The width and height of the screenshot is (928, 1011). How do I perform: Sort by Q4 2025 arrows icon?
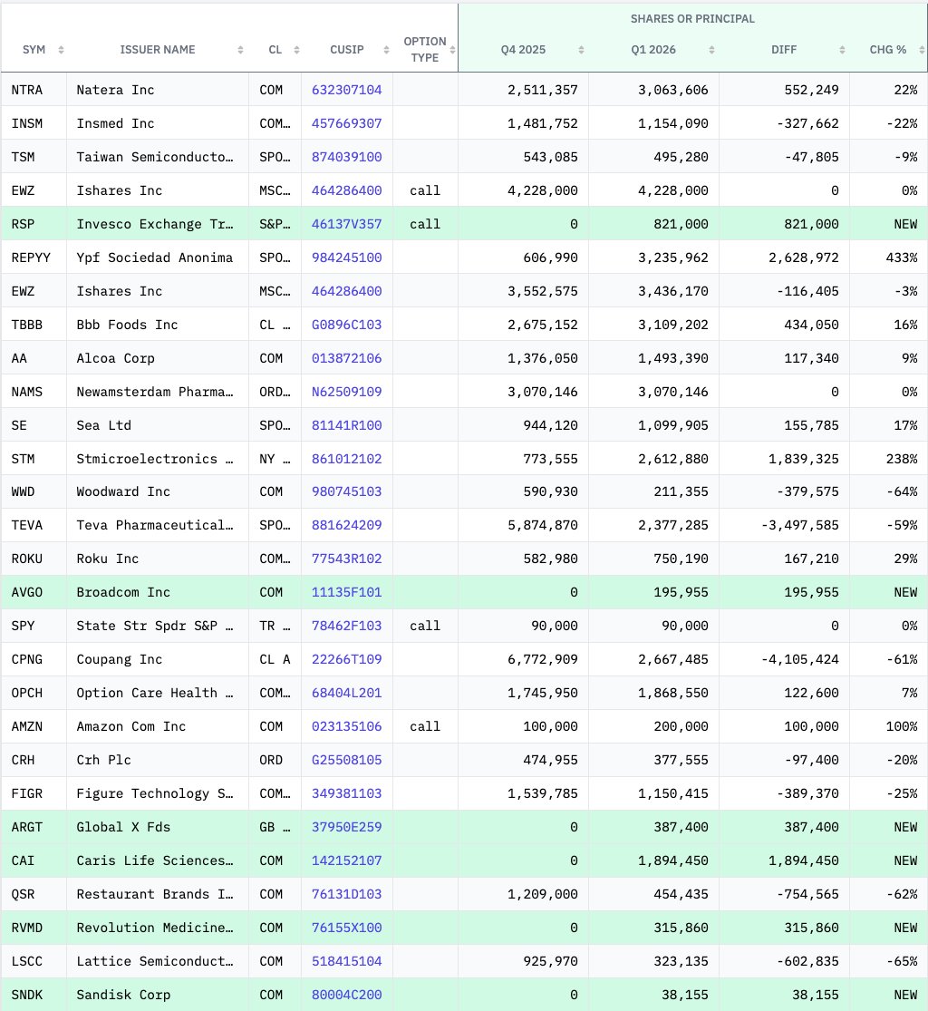(581, 50)
